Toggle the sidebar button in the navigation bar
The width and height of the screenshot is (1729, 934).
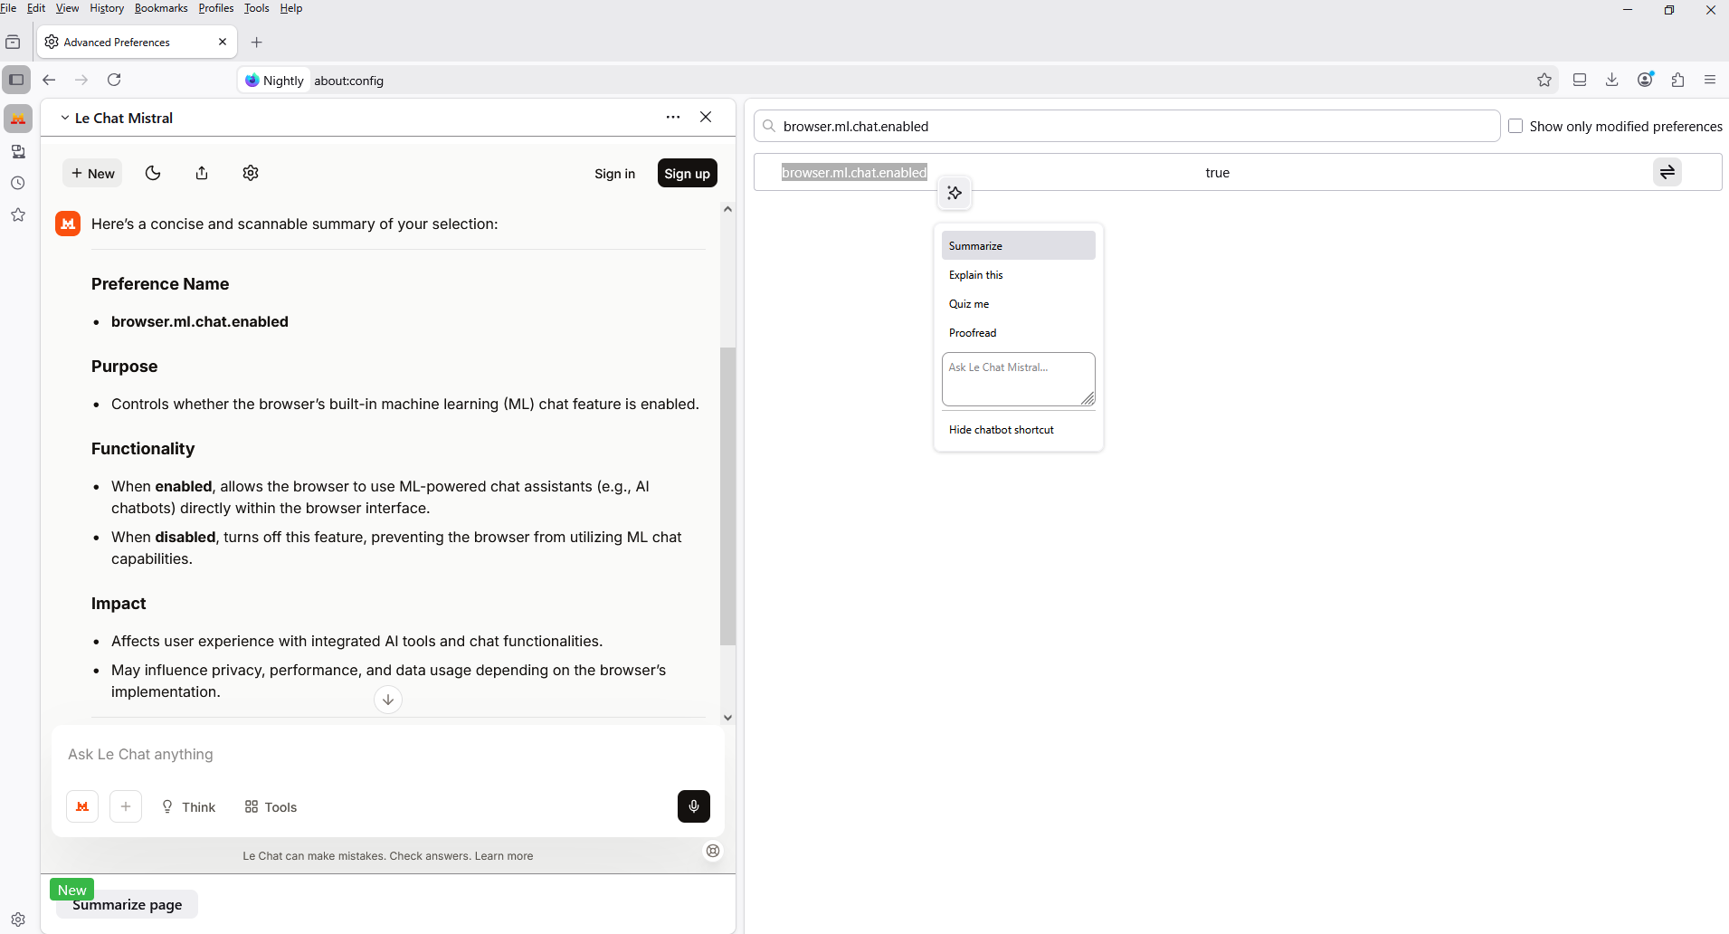click(x=16, y=80)
